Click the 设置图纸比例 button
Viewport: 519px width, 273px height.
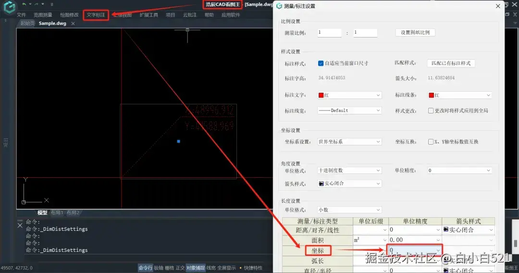click(x=415, y=32)
